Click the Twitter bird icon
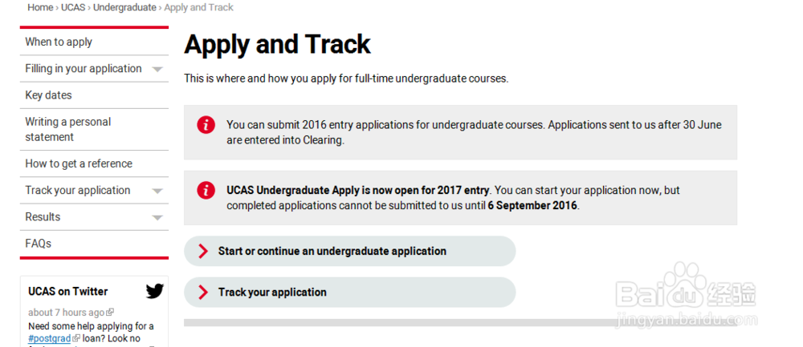 point(155,291)
